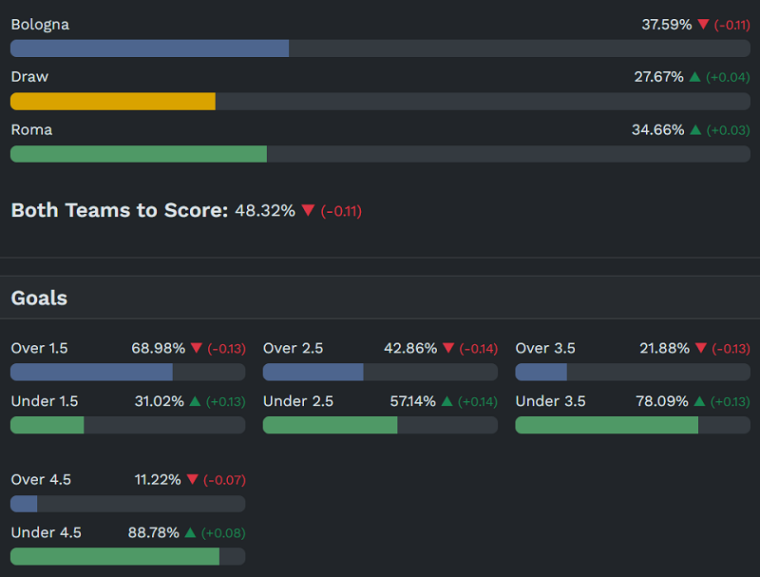Click the green up arrow next to Roma
This screenshot has width=760, height=577.
point(695,130)
